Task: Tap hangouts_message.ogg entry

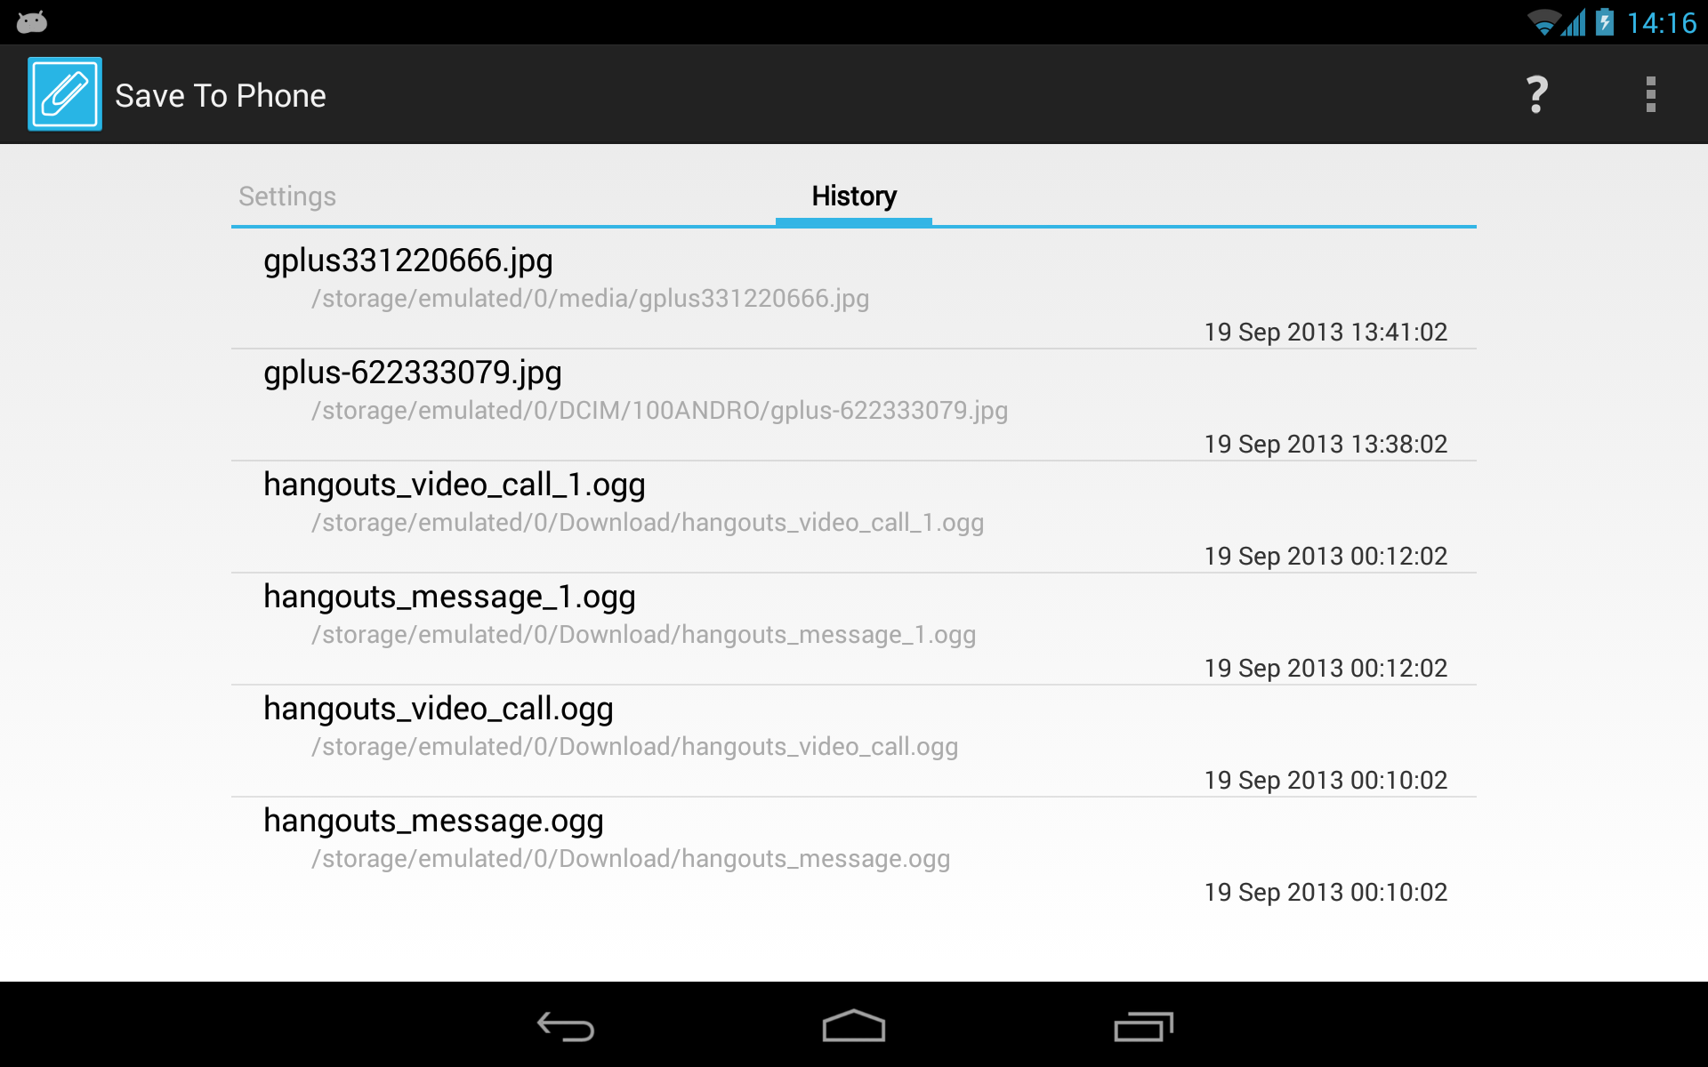Action: coord(433,821)
